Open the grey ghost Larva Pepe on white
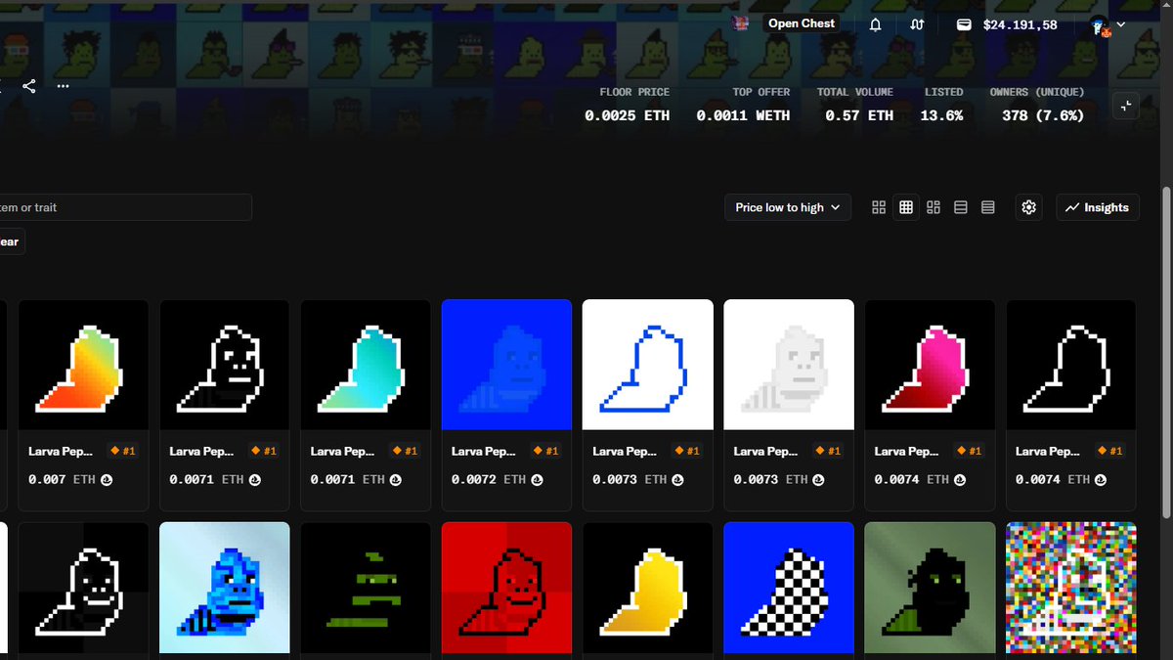Image resolution: width=1173 pixels, height=660 pixels. click(x=789, y=365)
